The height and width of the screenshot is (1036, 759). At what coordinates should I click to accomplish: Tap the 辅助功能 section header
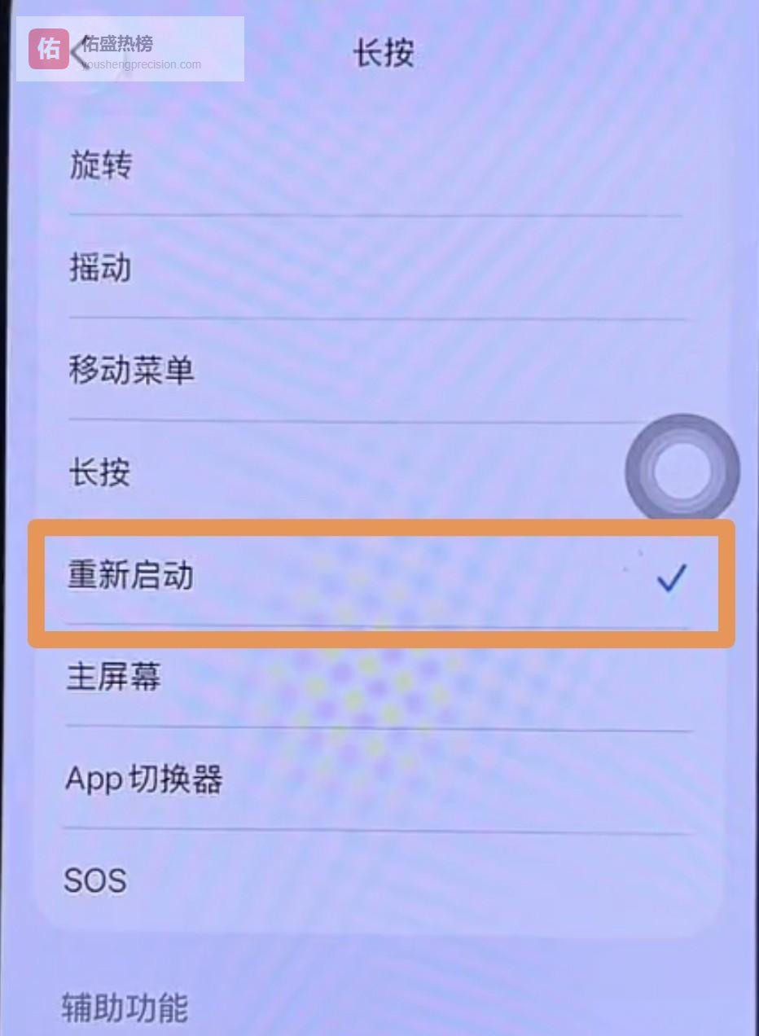[x=125, y=1008]
